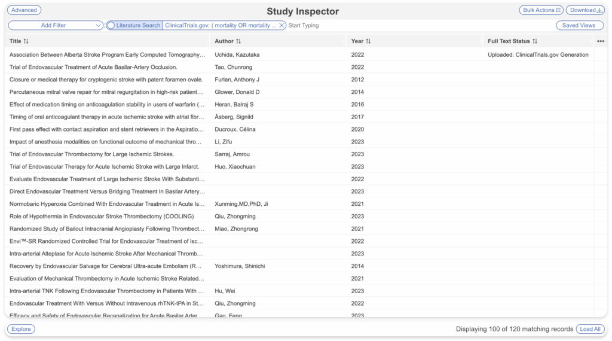Open the column options ellipsis menu
Image resolution: width=612 pixels, height=341 pixels.
coord(601,41)
